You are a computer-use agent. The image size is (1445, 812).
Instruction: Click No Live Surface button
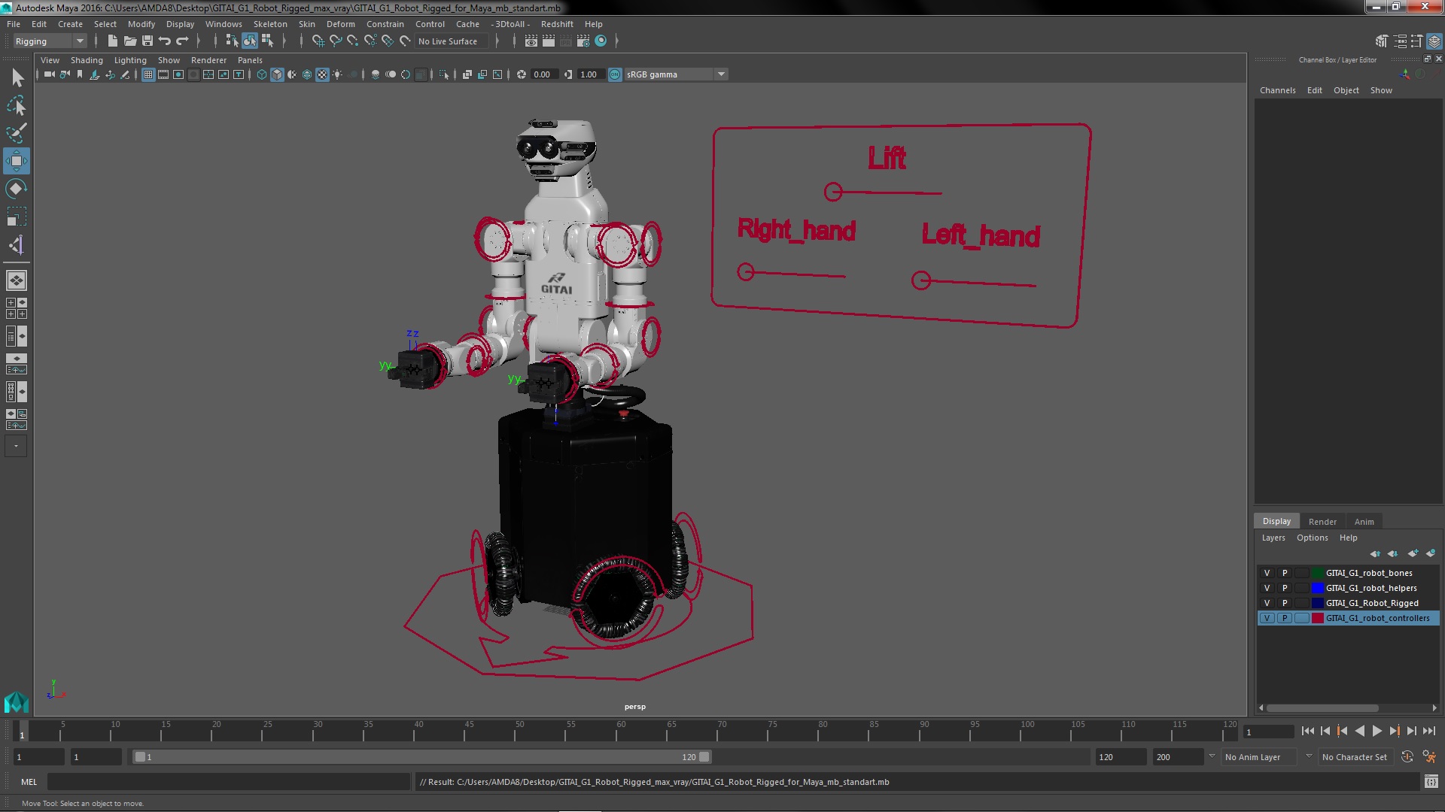click(451, 41)
